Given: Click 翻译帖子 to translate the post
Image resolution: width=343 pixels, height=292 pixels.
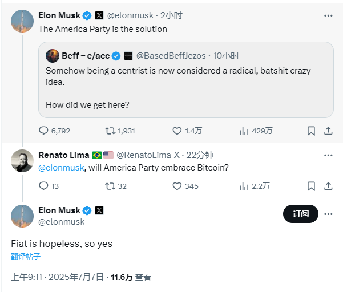Looking at the screenshot, I should pos(26,257).
